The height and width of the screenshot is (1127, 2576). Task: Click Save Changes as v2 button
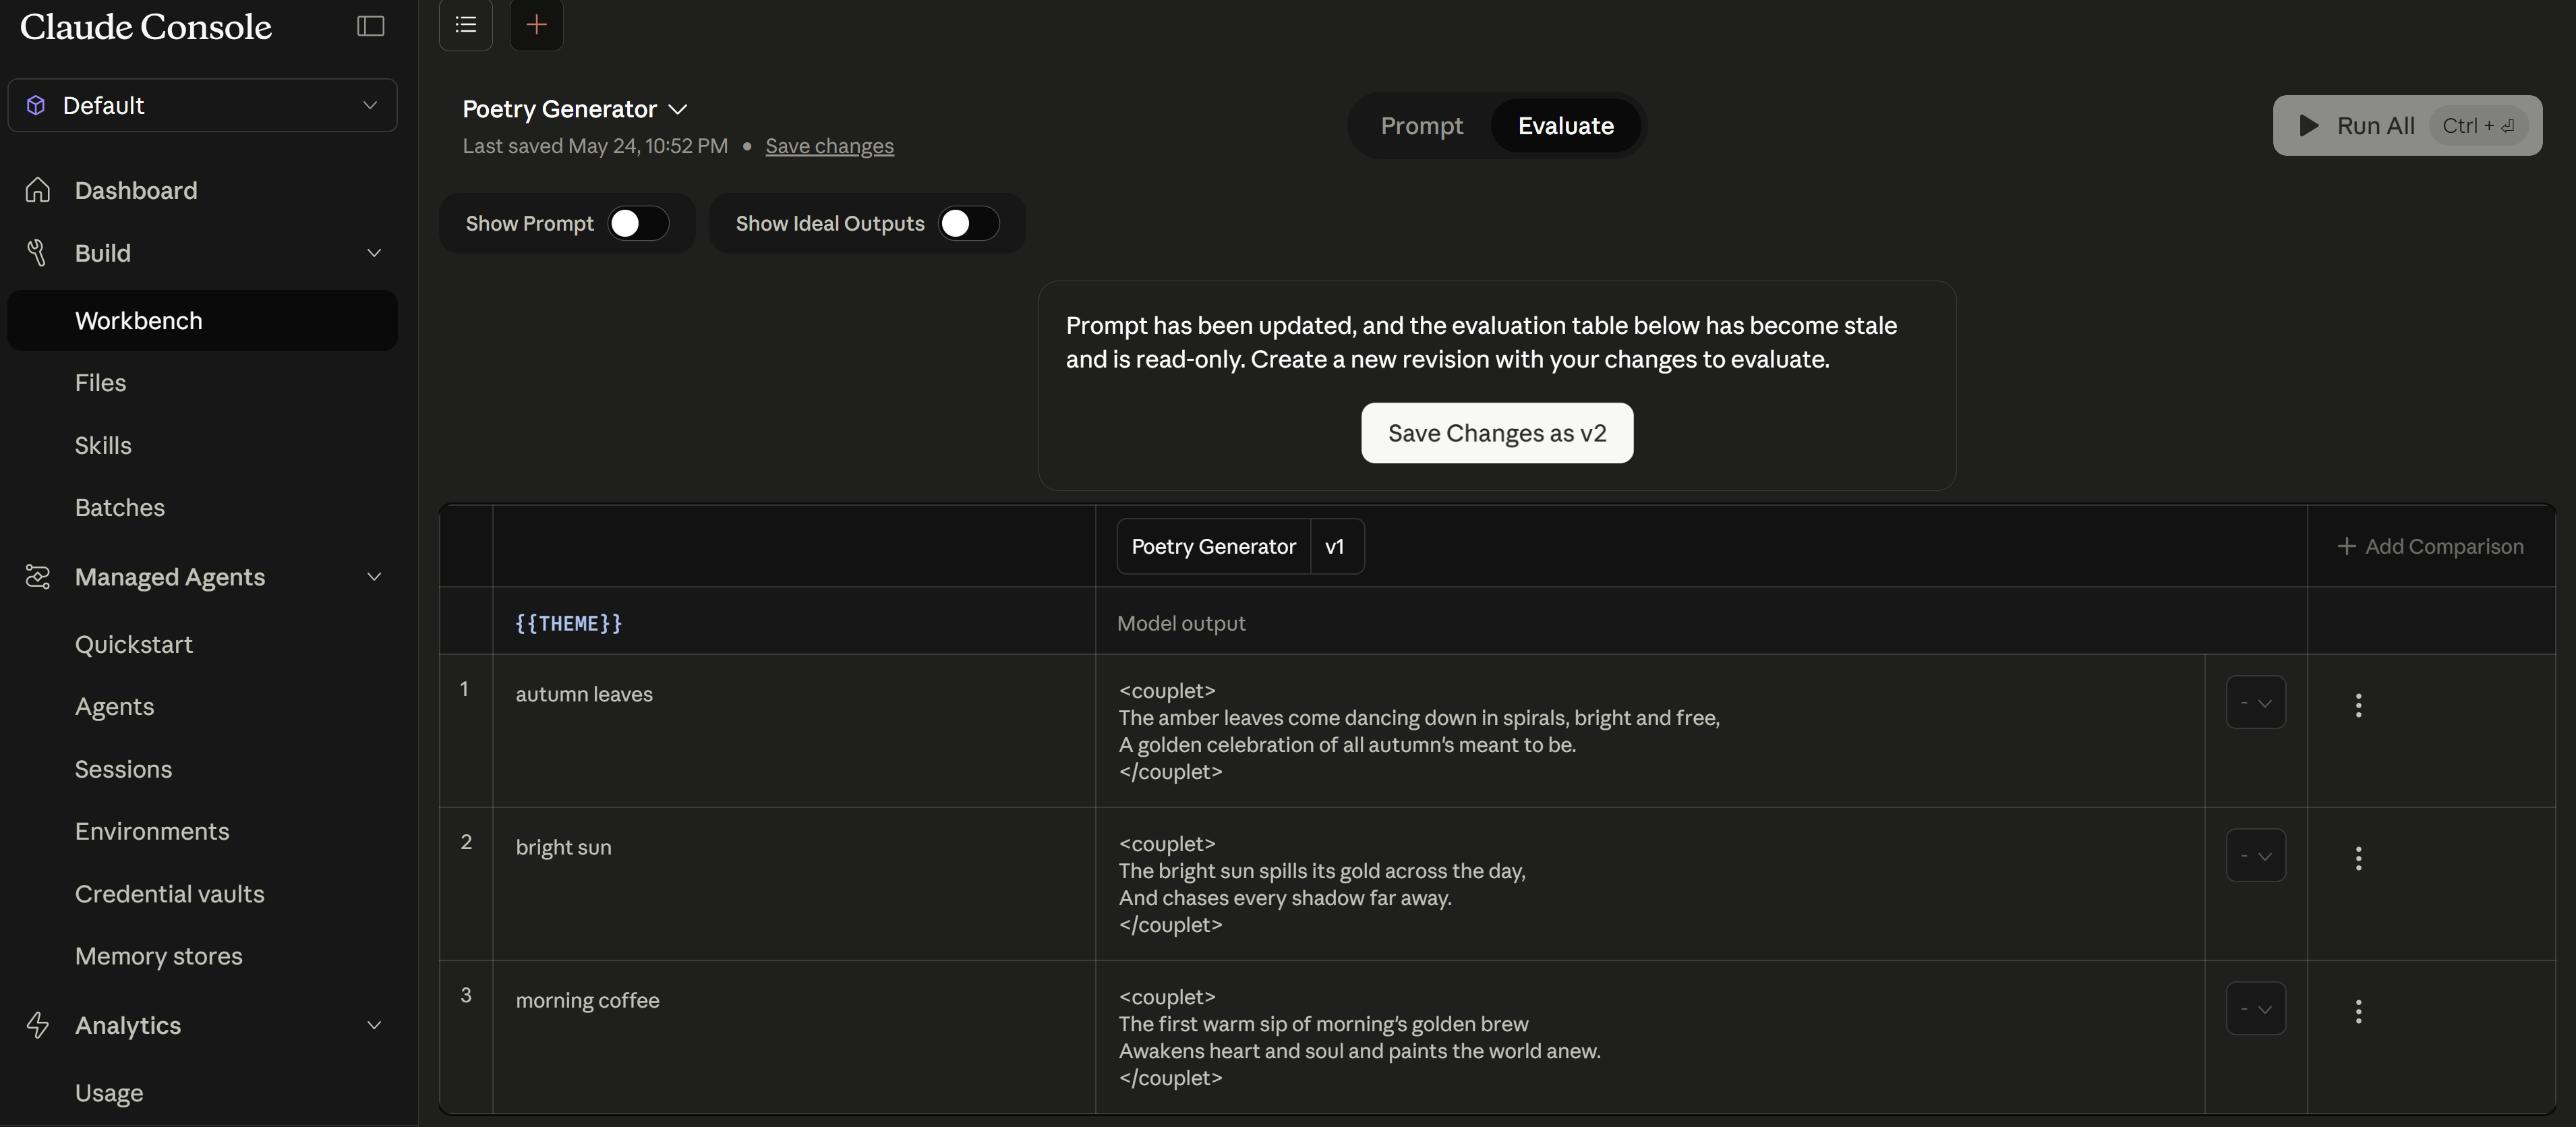tap(1497, 433)
